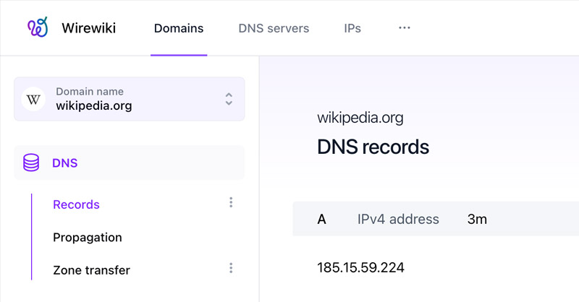The image size is (579, 302).
Task: Go to the IPs tab
Action: pyautogui.click(x=352, y=28)
